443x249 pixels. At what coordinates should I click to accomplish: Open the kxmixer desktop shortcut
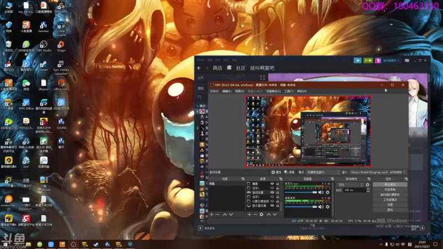[44, 27]
